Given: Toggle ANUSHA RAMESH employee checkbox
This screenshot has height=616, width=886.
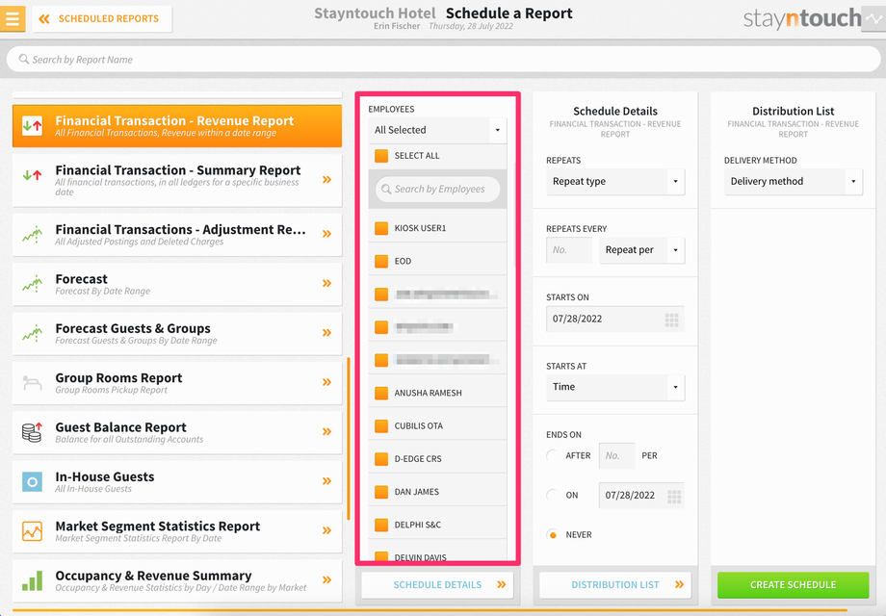Looking at the screenshot, I should (x=381, y=393).
